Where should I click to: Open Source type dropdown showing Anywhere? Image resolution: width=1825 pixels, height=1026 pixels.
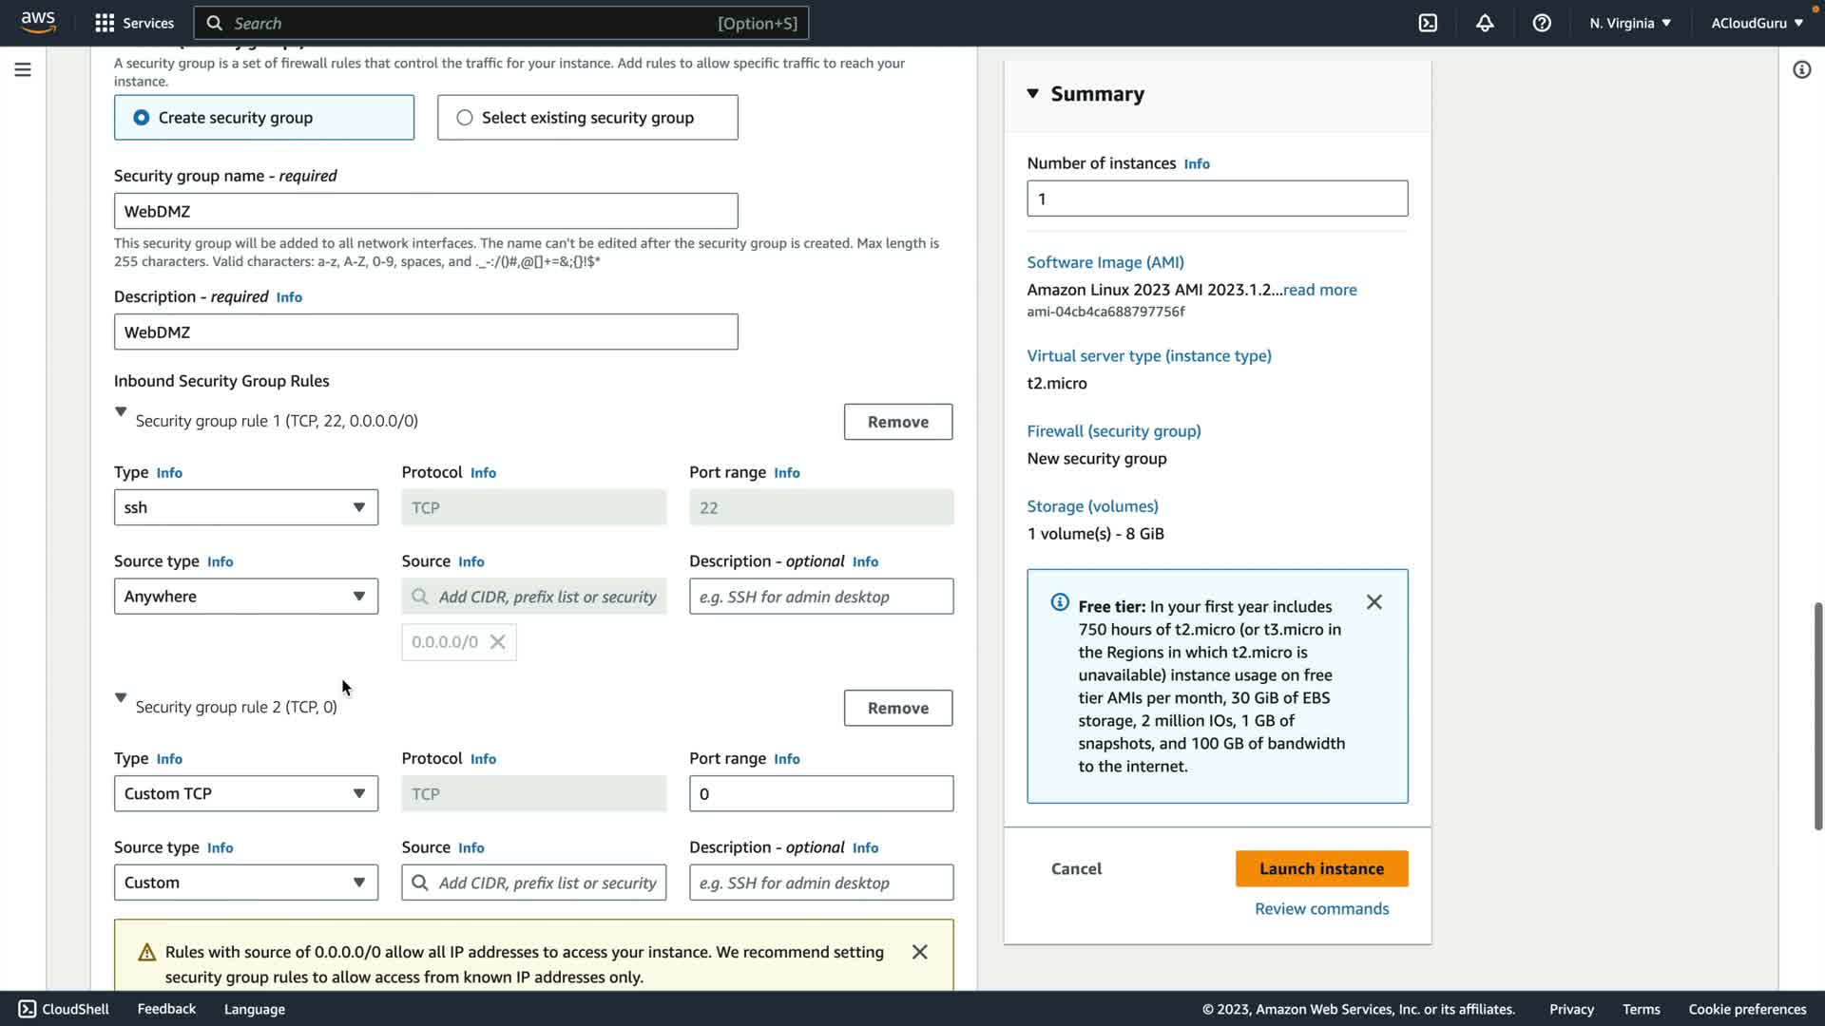point(245,597)
